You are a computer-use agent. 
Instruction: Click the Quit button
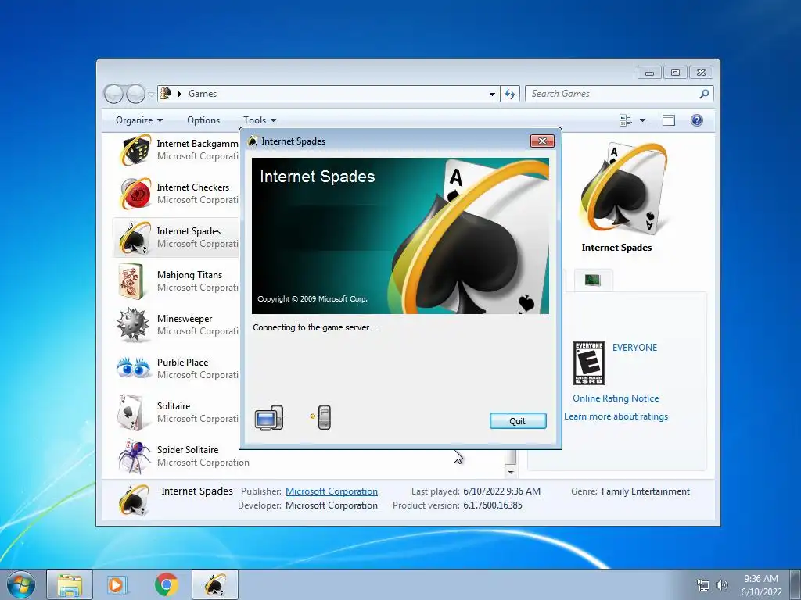click(518, 421)
